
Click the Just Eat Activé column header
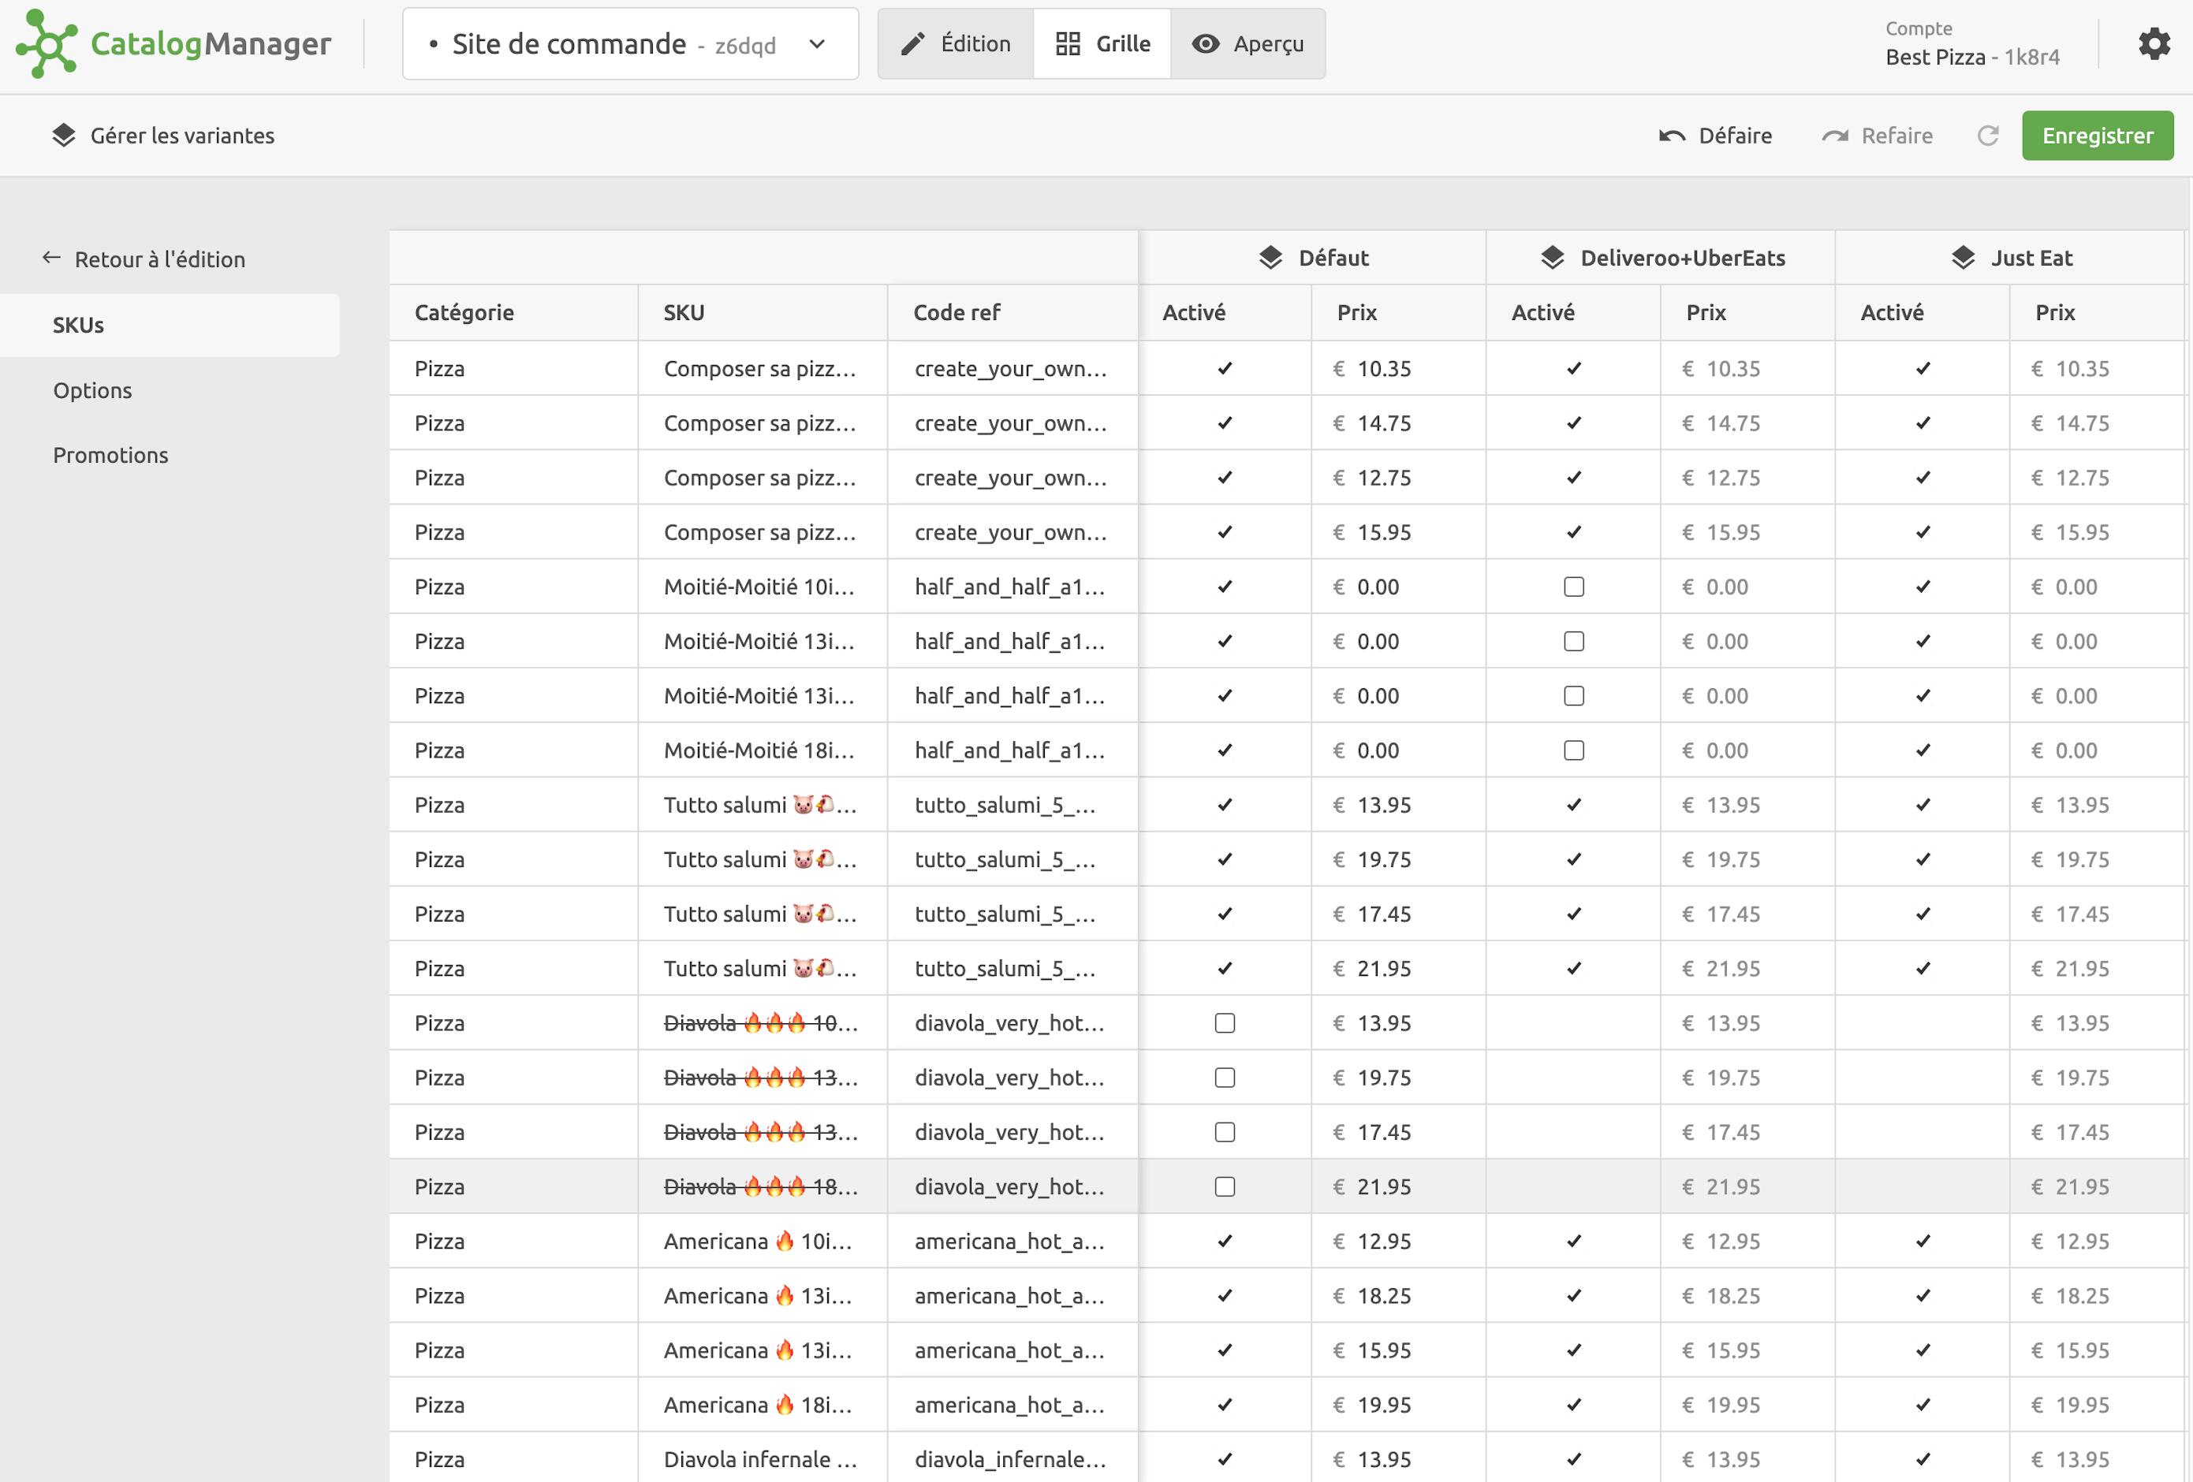pyautogui.click(x=1923, y=313)
